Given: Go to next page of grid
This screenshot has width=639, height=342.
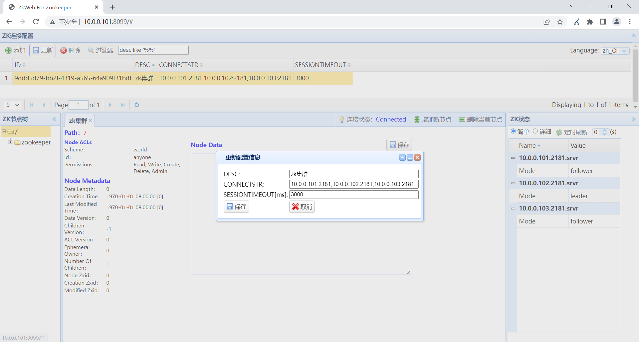Looking at the screenshot, I should pyautogui.click(x=110, y=105).
